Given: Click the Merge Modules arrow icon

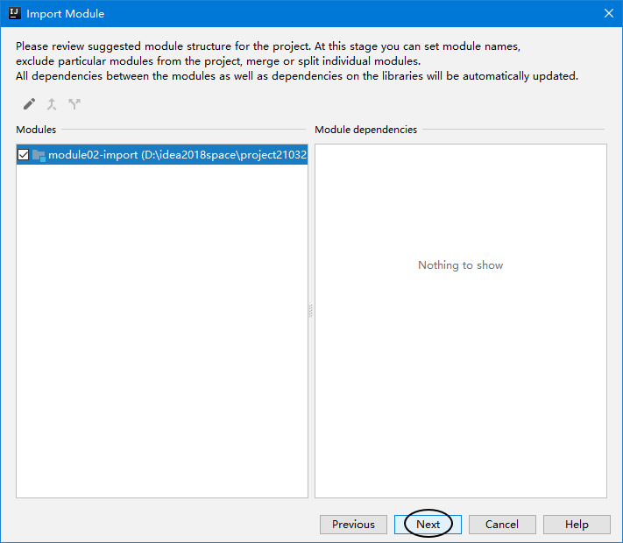Looking at the screenshot, I should coord(52,104).
